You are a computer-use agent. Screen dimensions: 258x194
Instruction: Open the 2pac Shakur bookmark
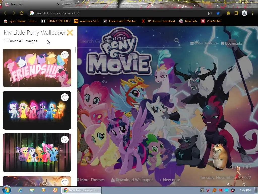(21, 21)
